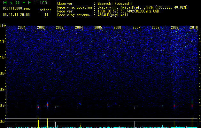Click the tallest yellow intensity spike before 2002

[x=38, y=122]
